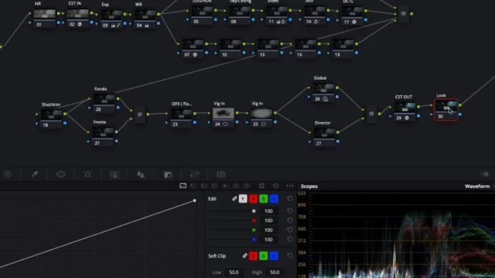Select Soft Clip red channel button
Viewport: 495px width, 278px height.
pos(253,256)
